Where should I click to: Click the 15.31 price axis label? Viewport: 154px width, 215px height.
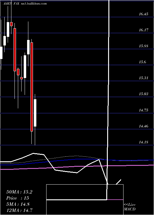tap(144, 78)
